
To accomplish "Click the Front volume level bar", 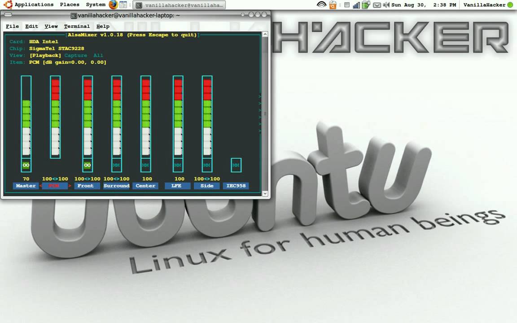I will [88, 117].
